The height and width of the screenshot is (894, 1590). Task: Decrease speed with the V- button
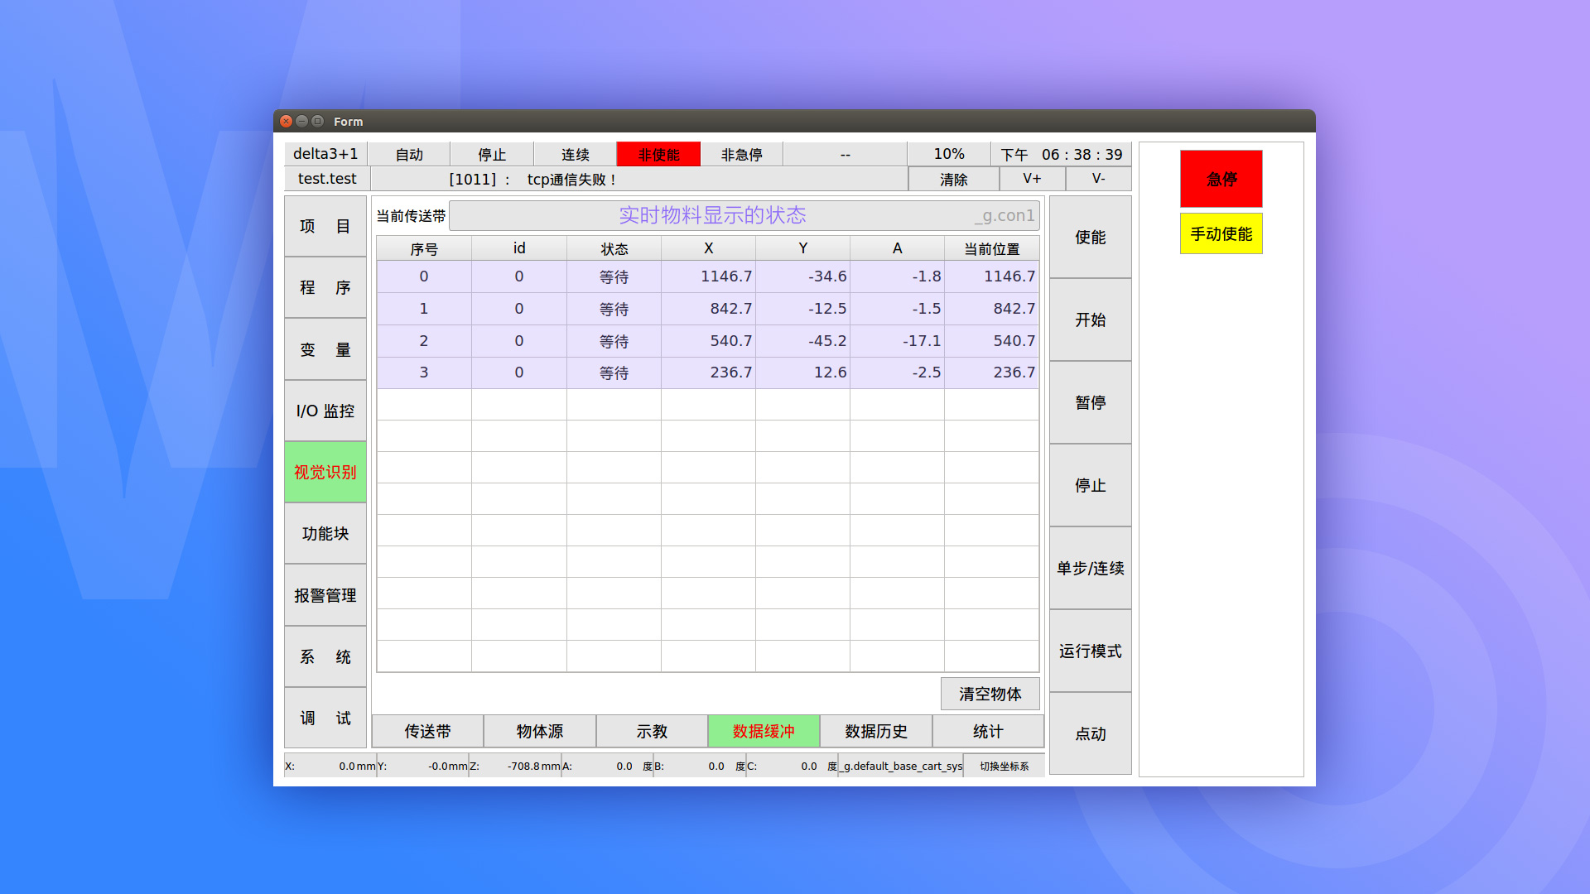1098,179
